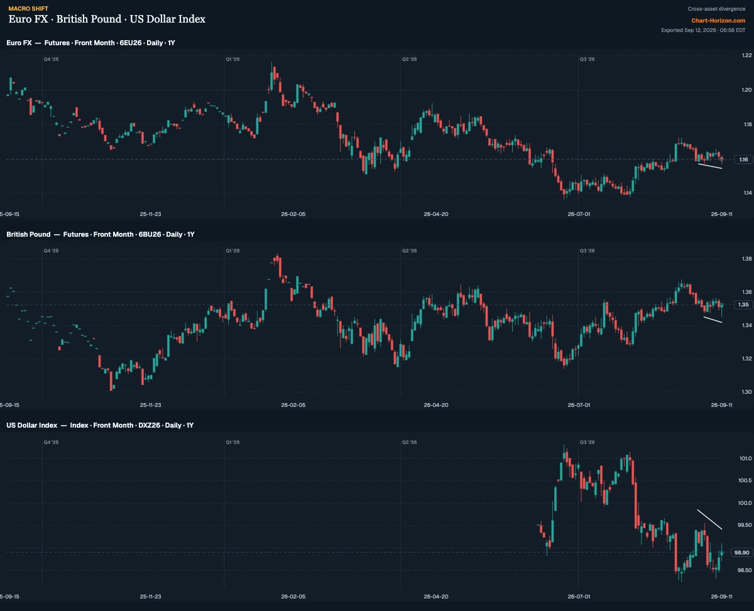
Task: Click the 98.90 last-price tag on Dollar Index axis
Action: tap(742, 553)
